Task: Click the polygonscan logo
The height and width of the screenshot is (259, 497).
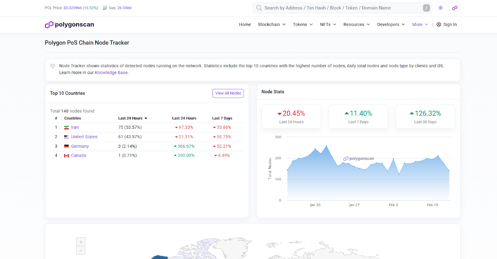Action: coord(70,25)
